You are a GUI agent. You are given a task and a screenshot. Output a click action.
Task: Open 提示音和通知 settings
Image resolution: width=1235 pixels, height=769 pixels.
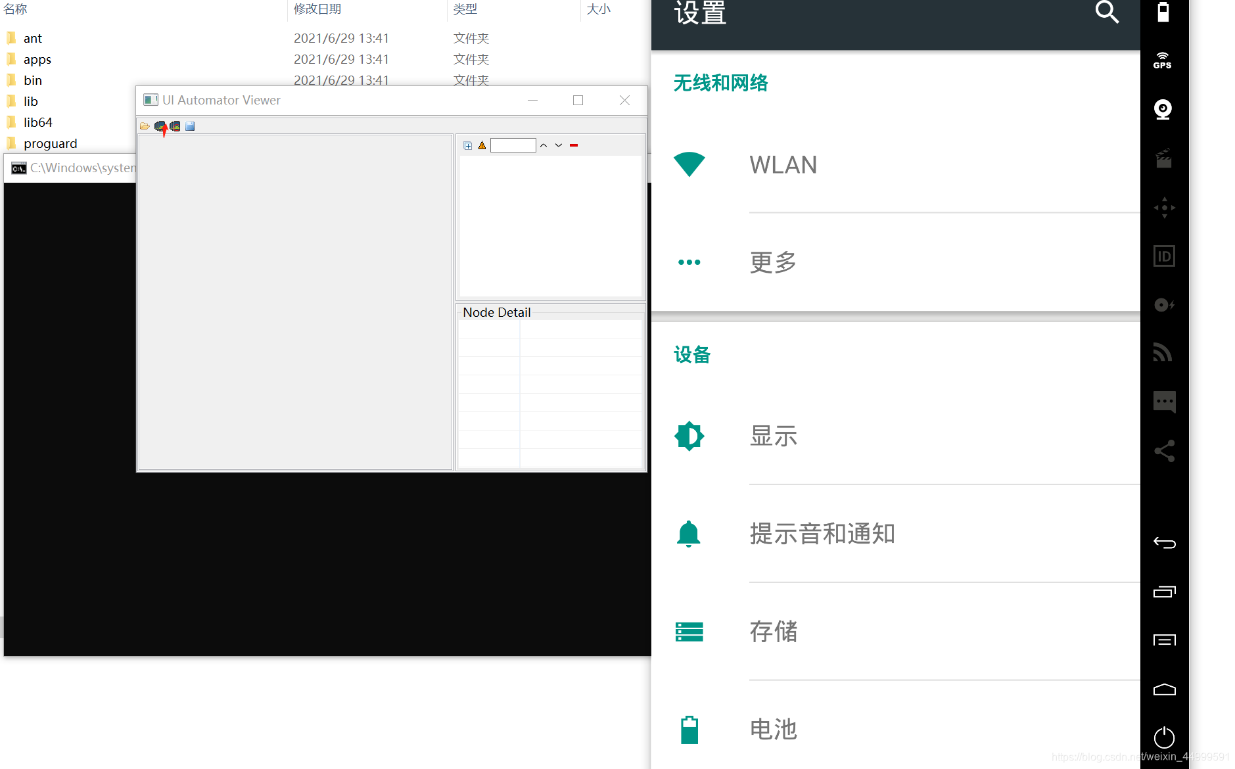[x=895, y=534]
